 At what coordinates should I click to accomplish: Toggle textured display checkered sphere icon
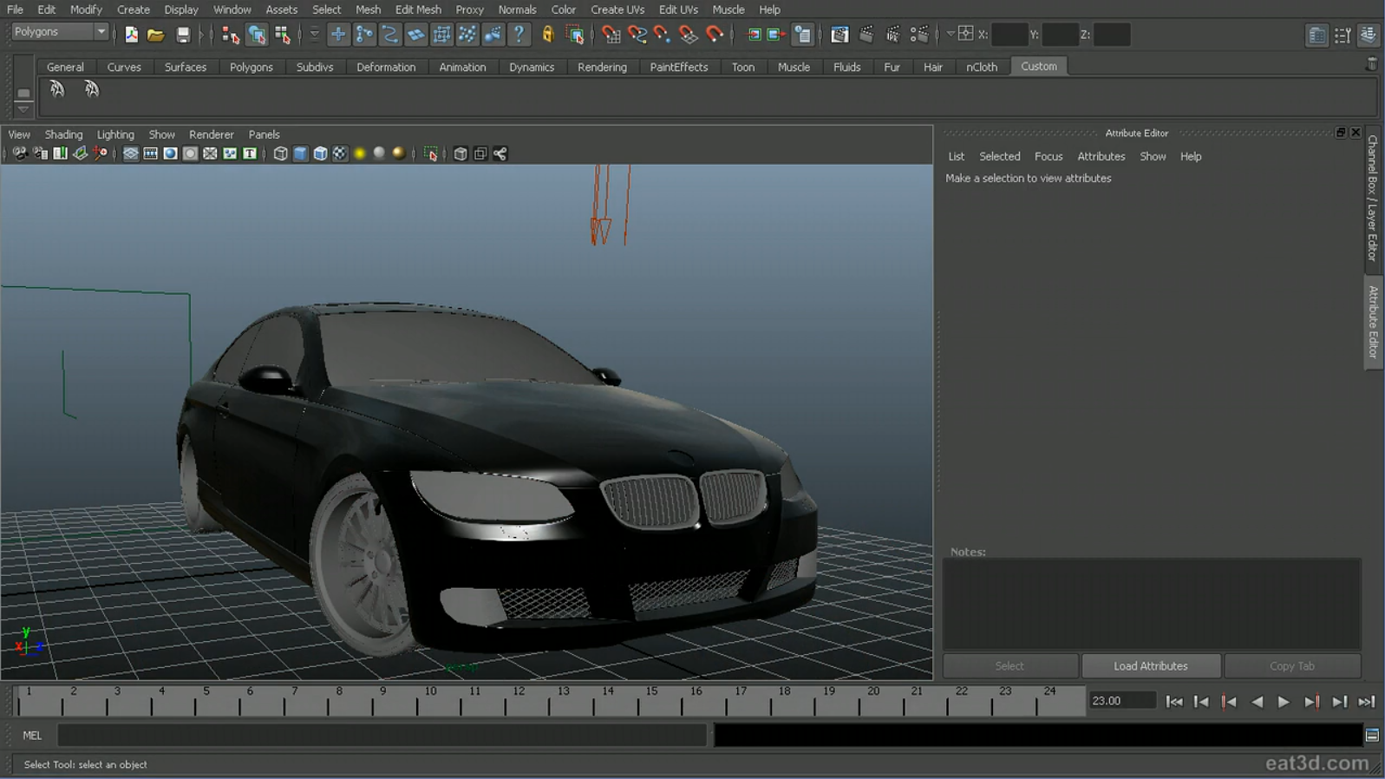click(x=340, y=154)
